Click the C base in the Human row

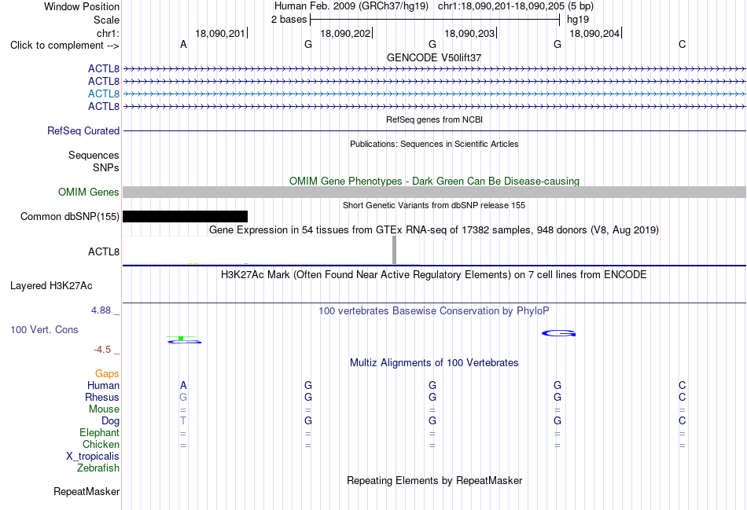(683, 385)
